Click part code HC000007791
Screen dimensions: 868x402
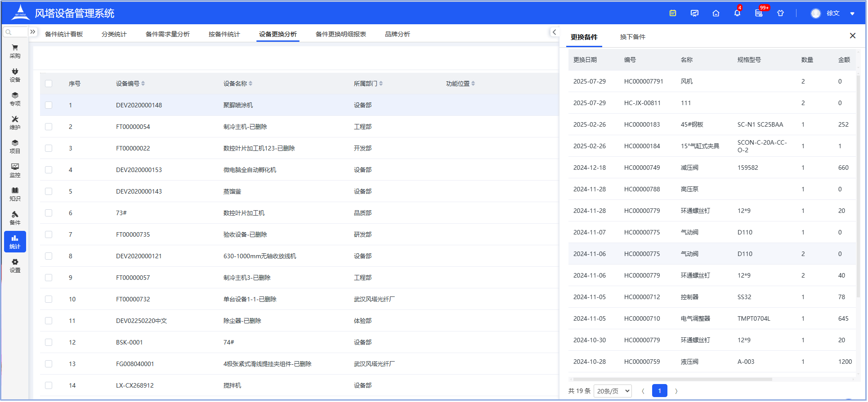click(x=644, y=81)
